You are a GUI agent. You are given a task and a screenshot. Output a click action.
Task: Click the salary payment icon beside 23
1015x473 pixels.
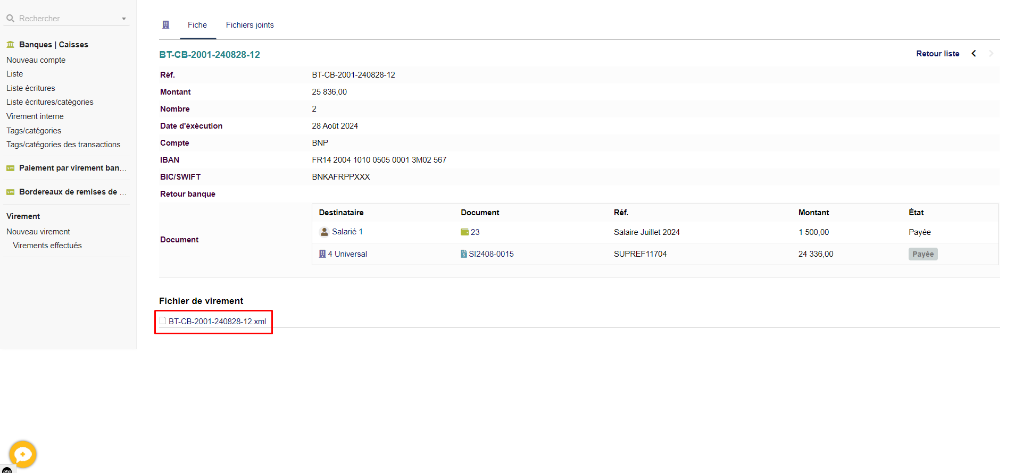click(x=465, y=232)
